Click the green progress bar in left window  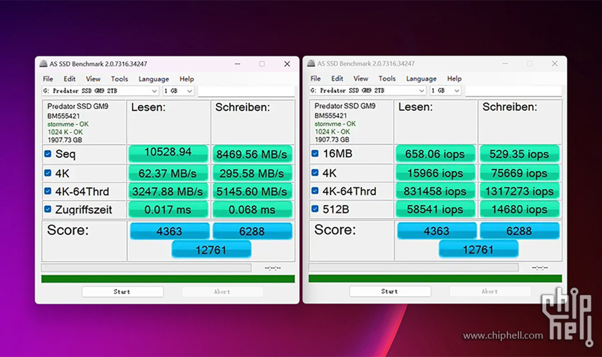(168, 279)
